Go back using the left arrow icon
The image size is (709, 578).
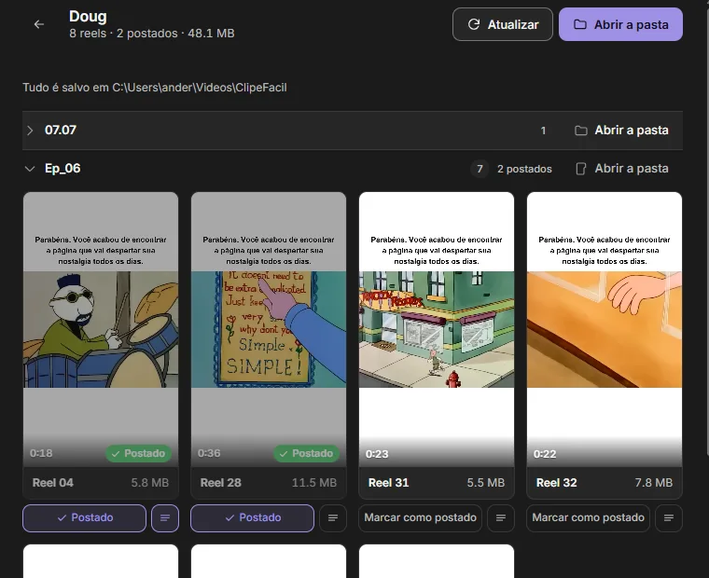pyautogui.click(x=39, y=24)
